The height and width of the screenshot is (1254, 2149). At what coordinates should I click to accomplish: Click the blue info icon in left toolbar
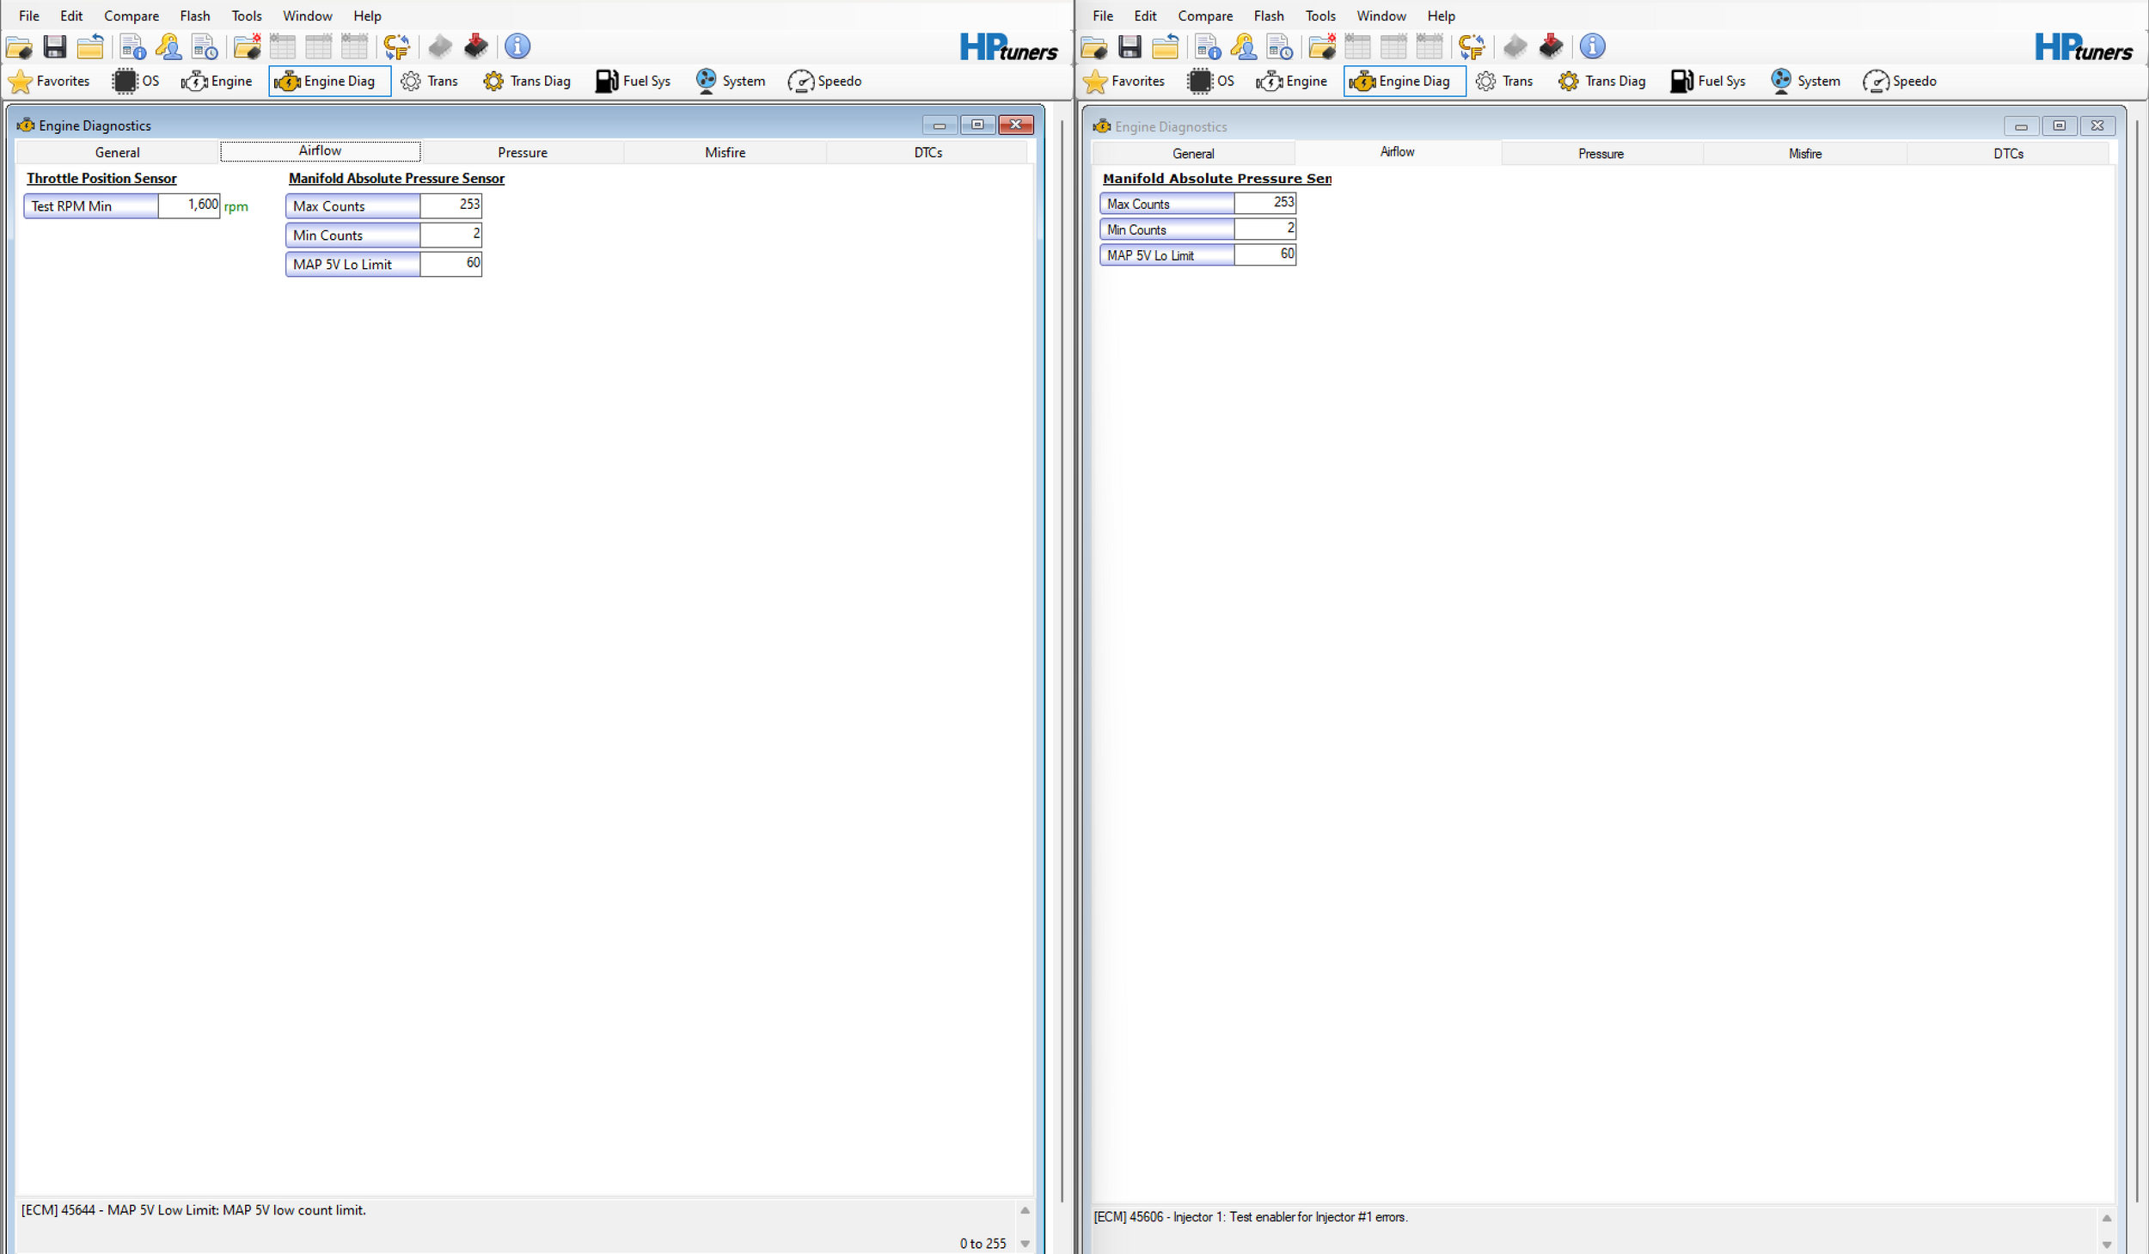[517, 46]
